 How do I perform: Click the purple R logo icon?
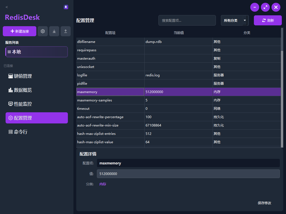tap(66, 7)
